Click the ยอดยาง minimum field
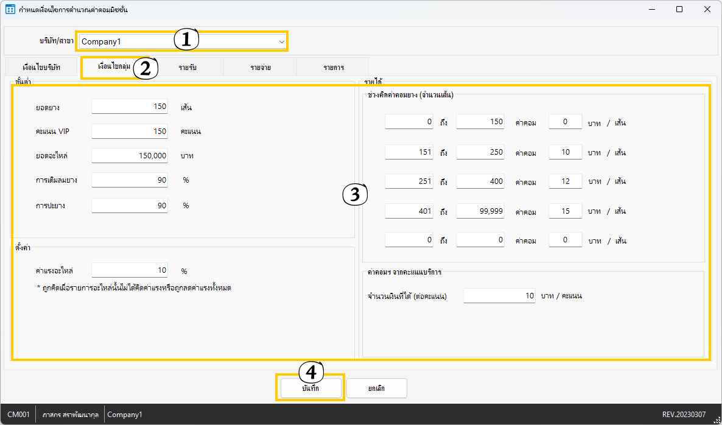The width and height of the screenshot is (722, 425). (x=129, y=107)
